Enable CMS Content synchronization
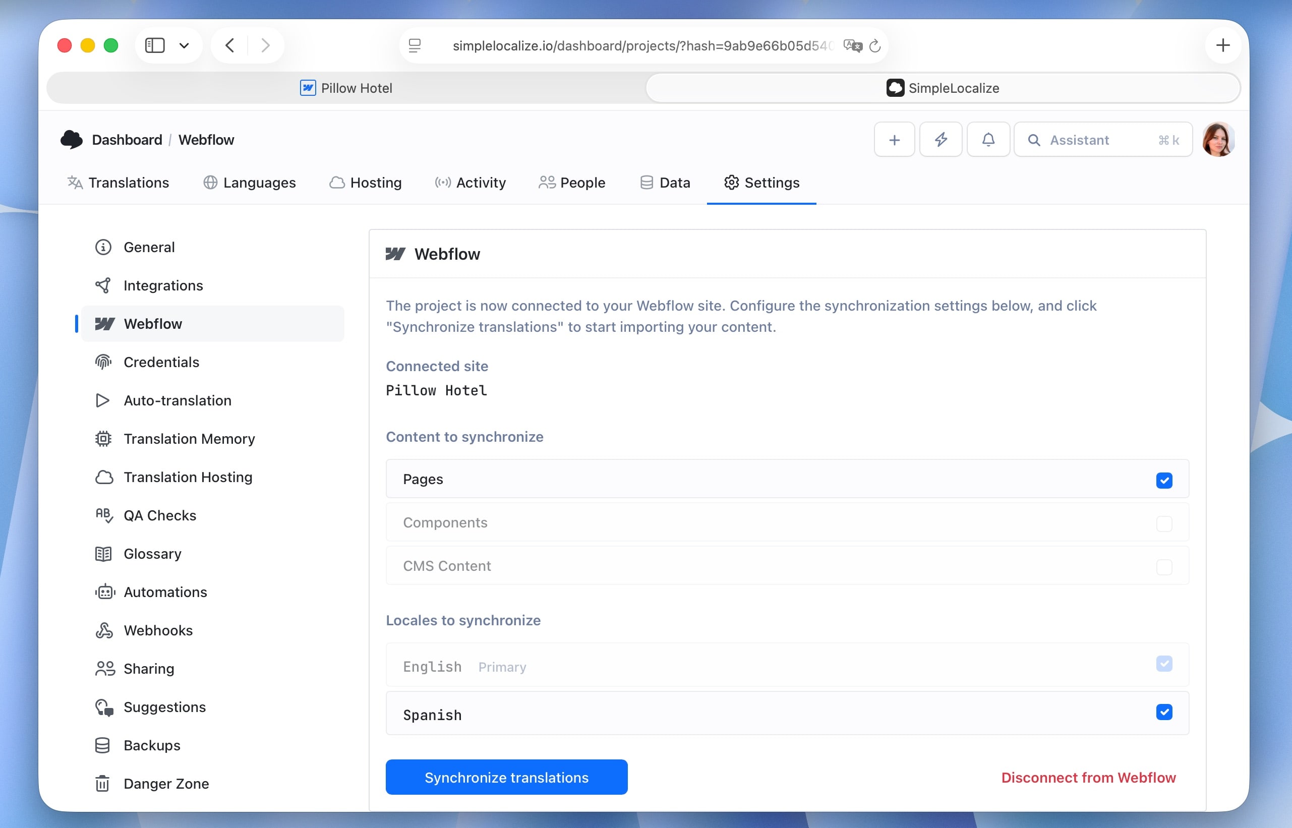This screenshot has height=828, width=1292. pyautogui.click(x=1164, y=566)
